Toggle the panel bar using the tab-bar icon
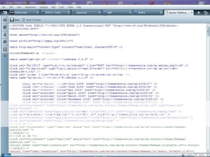This screenshot has width=210, height=157. pos(5,13)
